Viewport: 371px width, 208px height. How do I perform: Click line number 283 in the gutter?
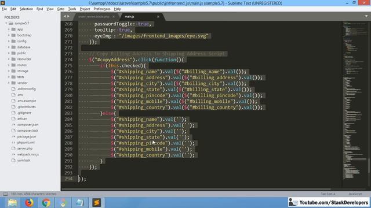coord(68,113)
